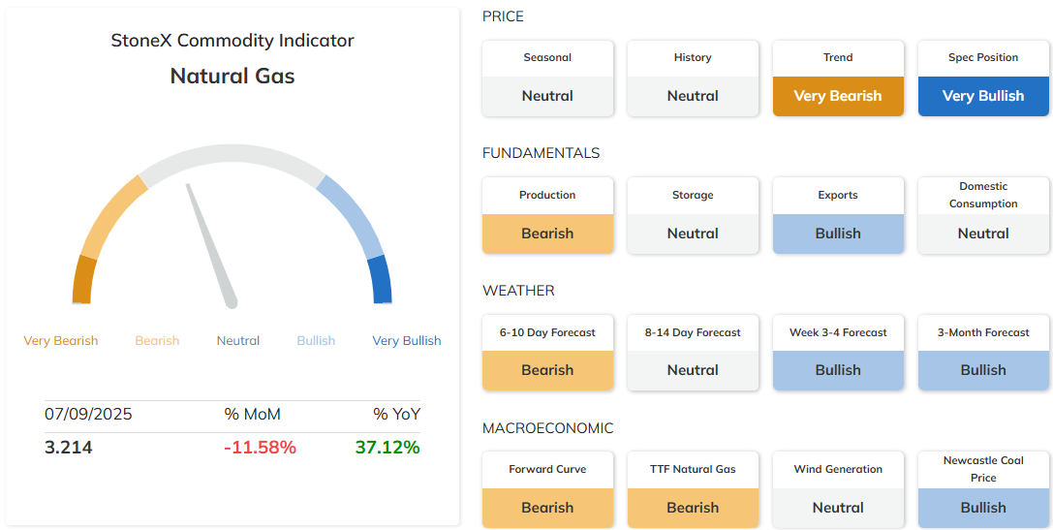Click the 'Very Bearish' gauge legend label

pyautogui.click(x=60, y=340)
